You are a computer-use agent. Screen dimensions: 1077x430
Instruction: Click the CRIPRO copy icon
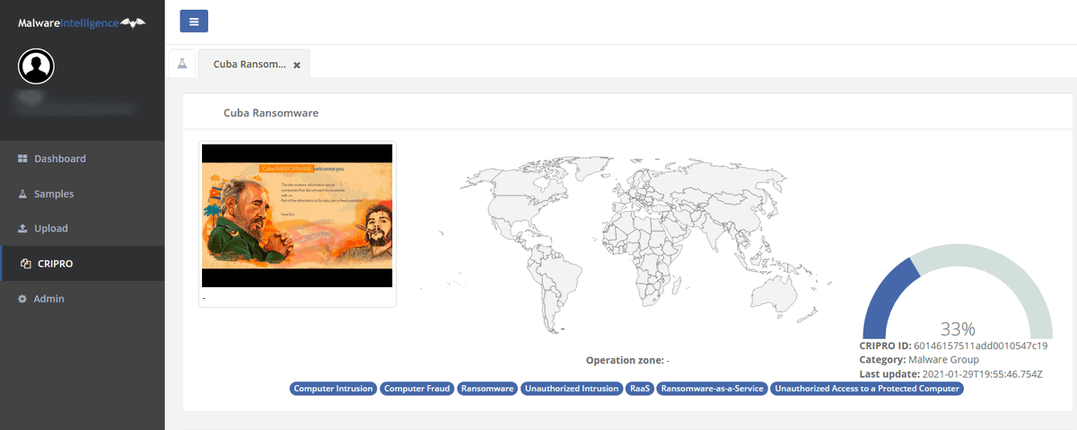(x=26, y=264)
